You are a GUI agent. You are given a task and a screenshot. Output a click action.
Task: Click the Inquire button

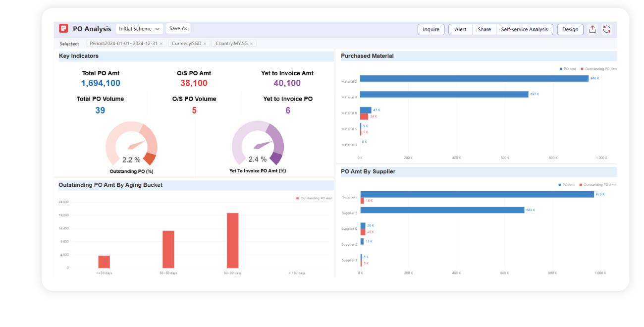point(430,29)
